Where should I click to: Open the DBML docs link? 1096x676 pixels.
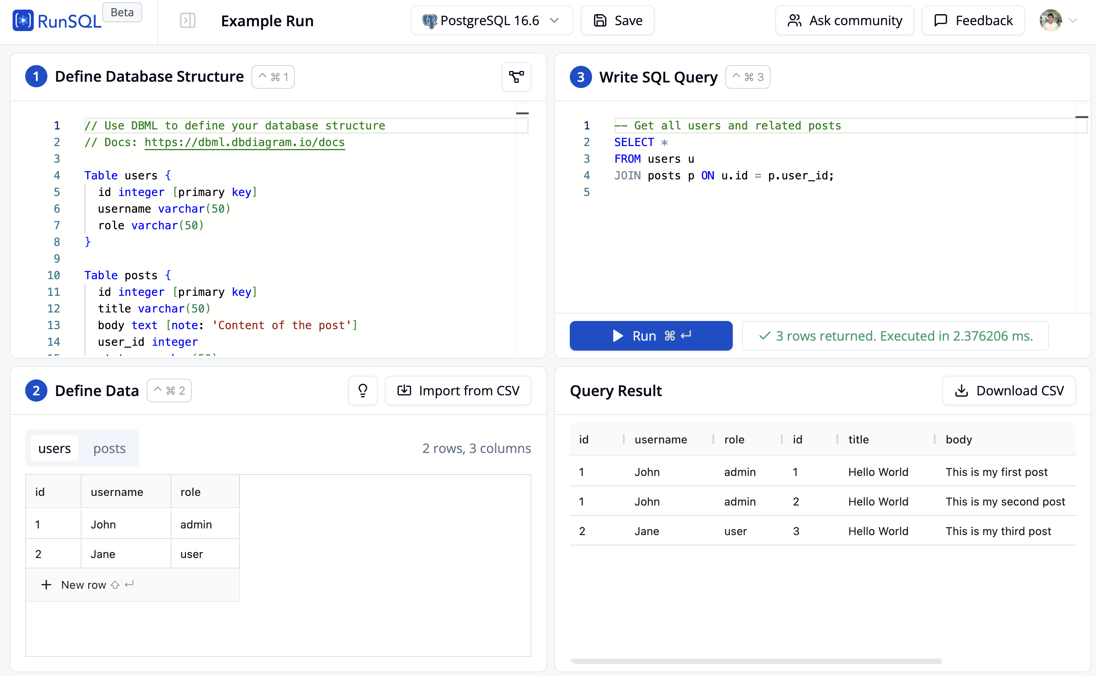tap(244, 142)
